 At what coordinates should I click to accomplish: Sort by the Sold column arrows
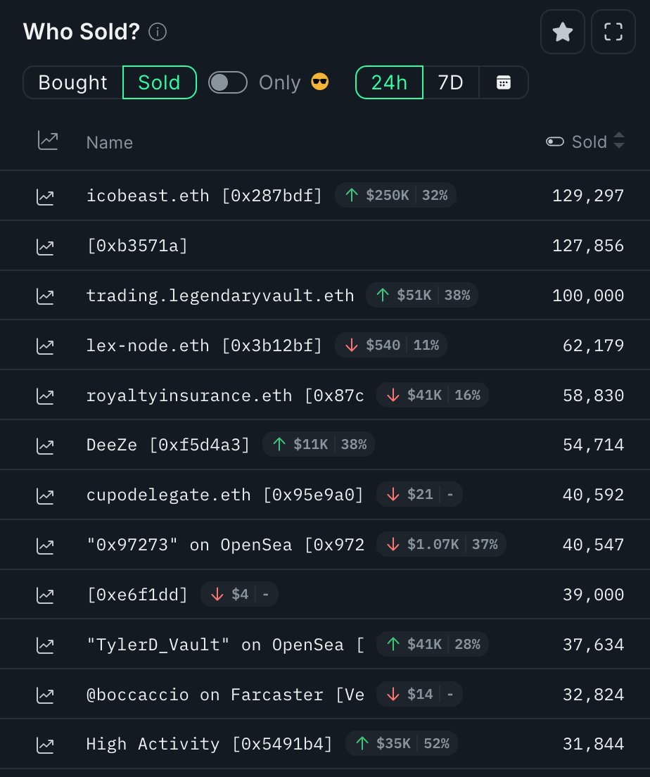click(x=619, y=141)
